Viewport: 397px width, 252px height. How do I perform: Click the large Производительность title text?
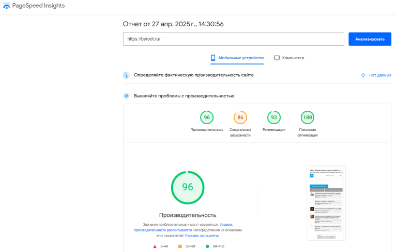[188, 215]
